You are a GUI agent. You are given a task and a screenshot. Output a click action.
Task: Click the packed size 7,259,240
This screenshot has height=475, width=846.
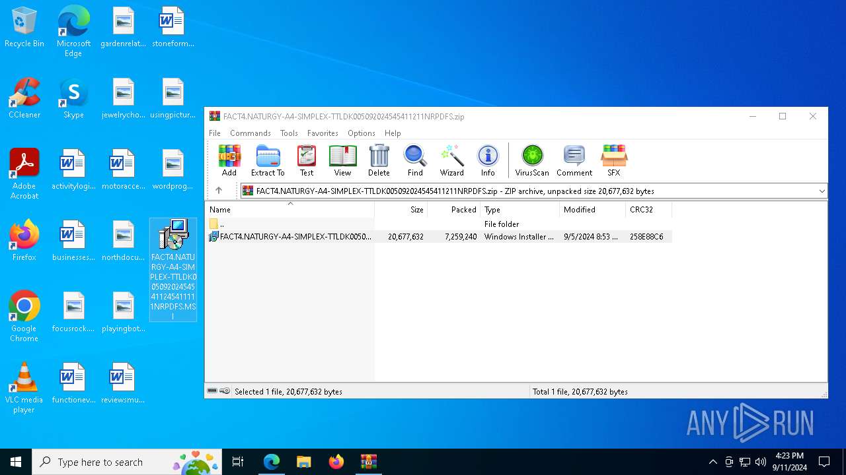tap(461, 237)
